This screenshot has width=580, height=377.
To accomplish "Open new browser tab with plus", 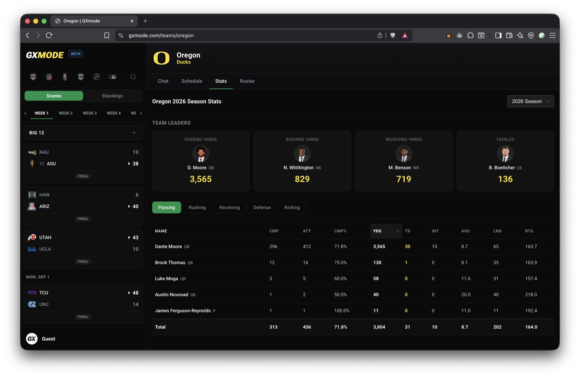I will [145, 21].
